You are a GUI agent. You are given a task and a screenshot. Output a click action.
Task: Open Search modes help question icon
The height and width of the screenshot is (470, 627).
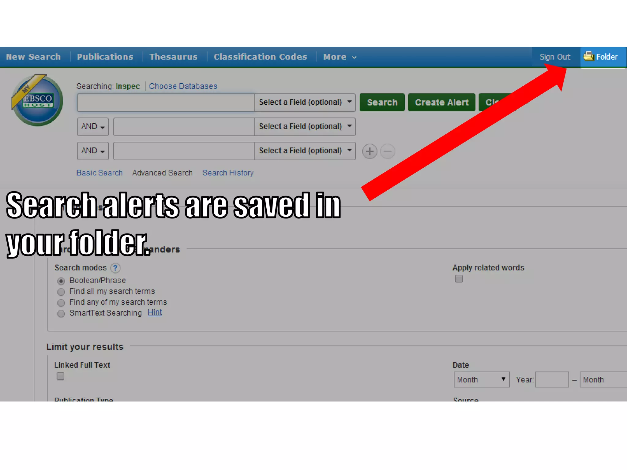tap(115, 268)
